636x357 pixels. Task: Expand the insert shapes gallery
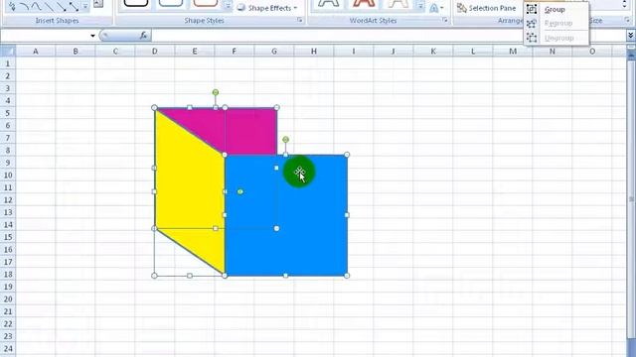point(85,6)
